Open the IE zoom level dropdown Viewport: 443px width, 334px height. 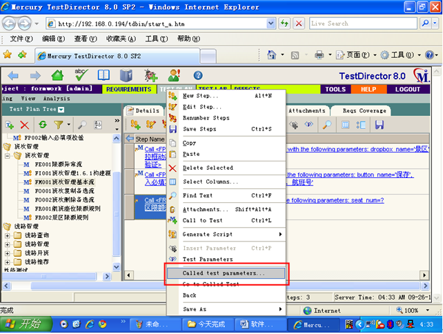428,311
